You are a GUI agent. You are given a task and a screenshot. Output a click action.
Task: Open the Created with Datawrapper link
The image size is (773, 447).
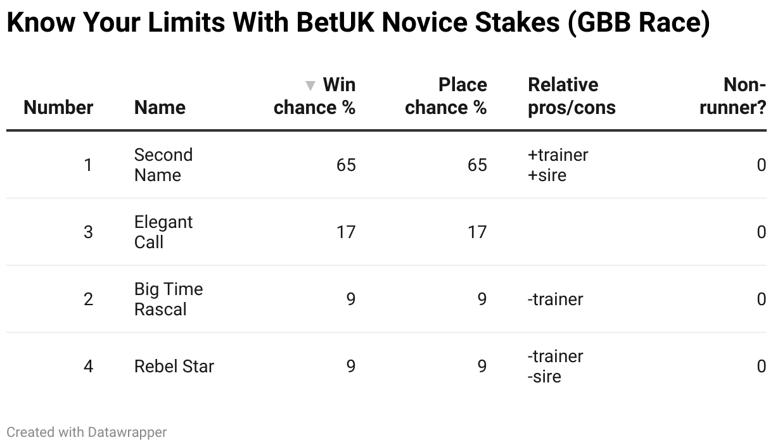[87, 432]
